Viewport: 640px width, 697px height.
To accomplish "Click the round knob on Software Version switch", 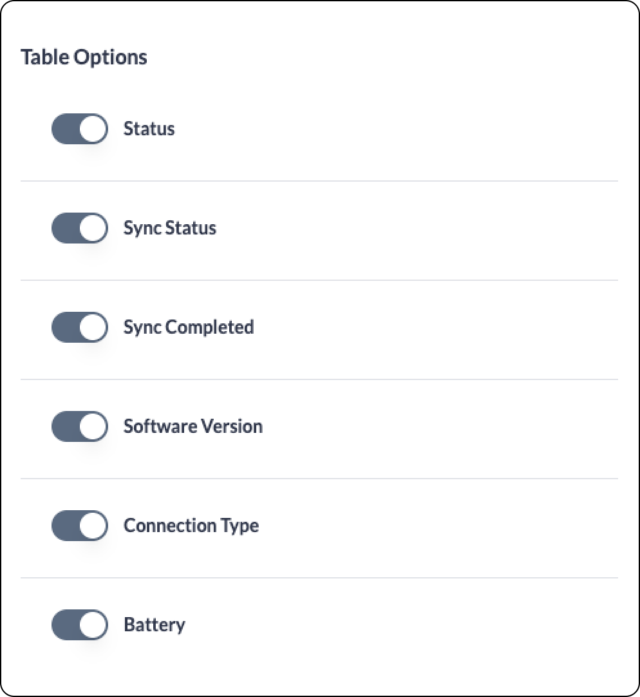I will (x=93, y=426).
